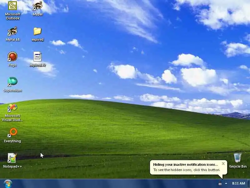Open the Start menu orb
Viewport: 250px width, 188px height.
pos(8,184)
